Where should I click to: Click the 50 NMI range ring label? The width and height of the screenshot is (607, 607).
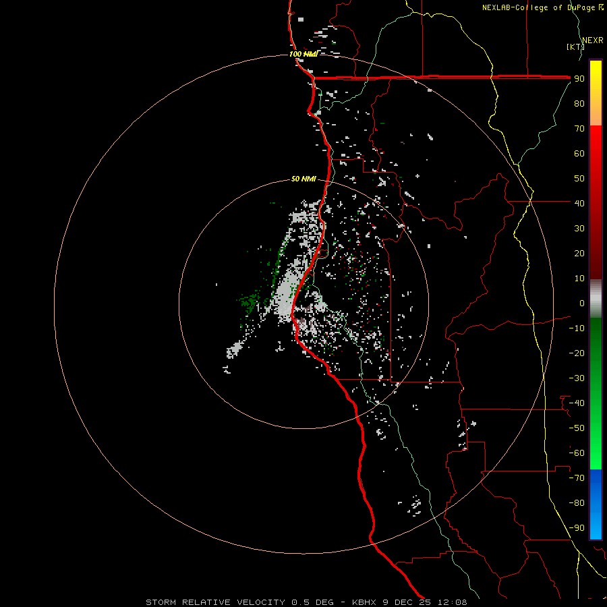tap(303, 179)
